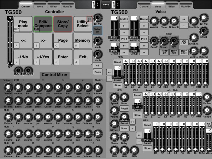Tap the Exit pad
The width and height of the screenshot is (212, 159).
(83, 57)
